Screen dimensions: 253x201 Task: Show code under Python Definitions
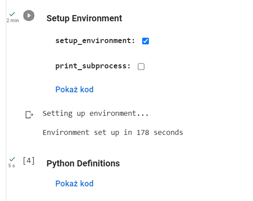(x=74, y=184)
